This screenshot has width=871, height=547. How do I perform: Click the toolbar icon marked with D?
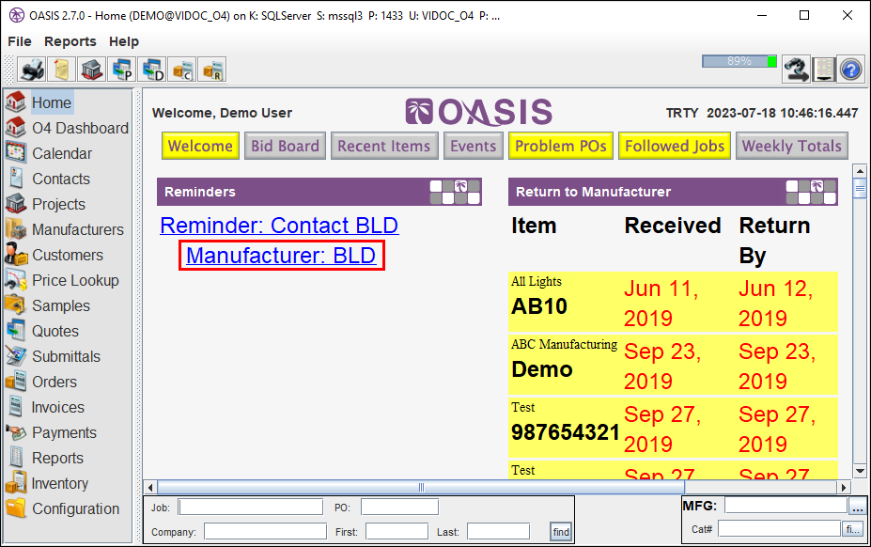pyautogui.click(x=151, y=70)
